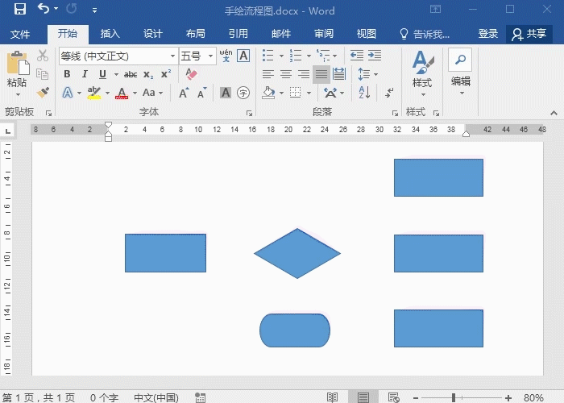Click the Cut scissors icon
Screen dimensions: 564x403
pyautogui.click(x=43, y=56)
